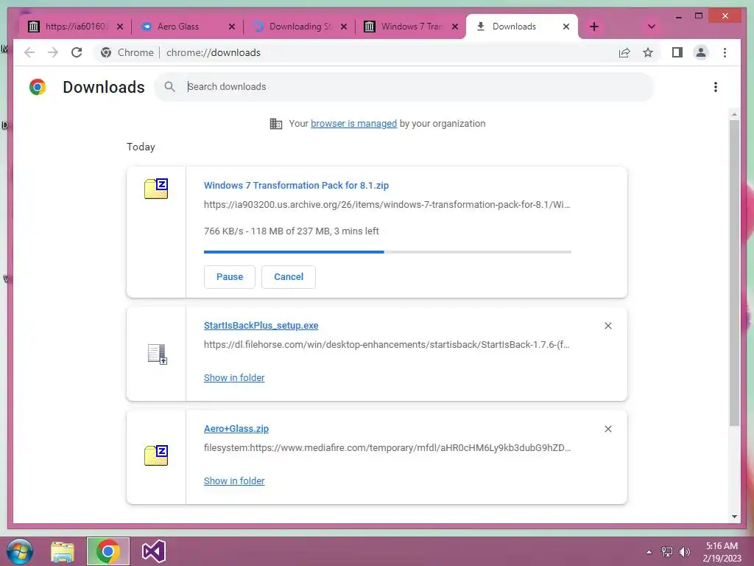Viewport: 754px width, 566px height.
Task: Click the zip icon for Aero+Glass.zip
Action: [x=156, y=455]
